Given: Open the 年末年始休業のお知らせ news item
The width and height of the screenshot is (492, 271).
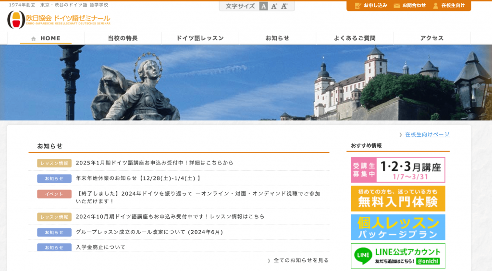Looking at the screenshot, I should coord(138,178).
